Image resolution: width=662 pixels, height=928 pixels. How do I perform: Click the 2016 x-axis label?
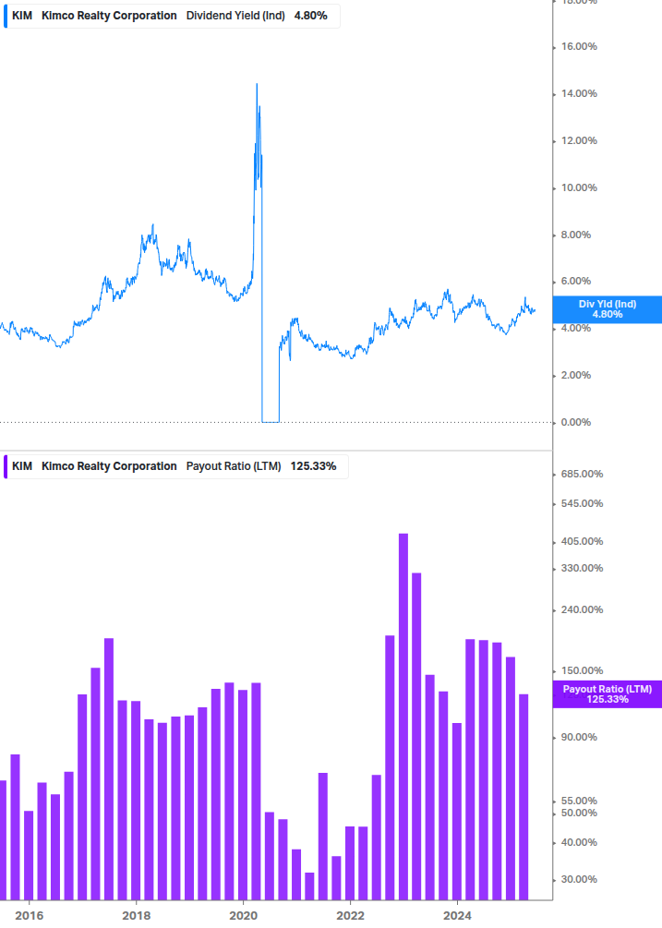pos(29,916)
